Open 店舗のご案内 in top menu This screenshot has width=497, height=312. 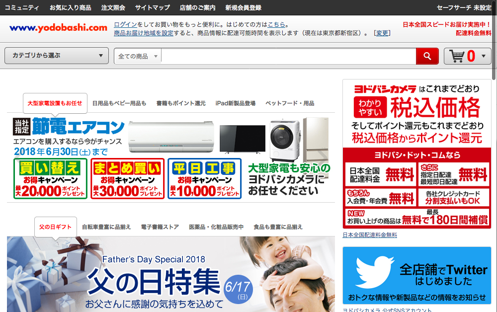pos(197,7)
